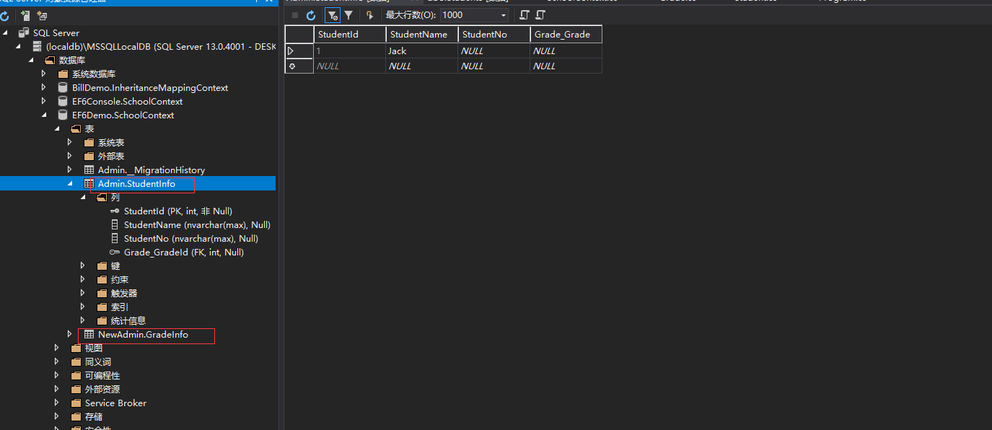Refresh the SQL Server Object Explorer tree
This screenshot has height=430, width=992.
tap(6, 15)
